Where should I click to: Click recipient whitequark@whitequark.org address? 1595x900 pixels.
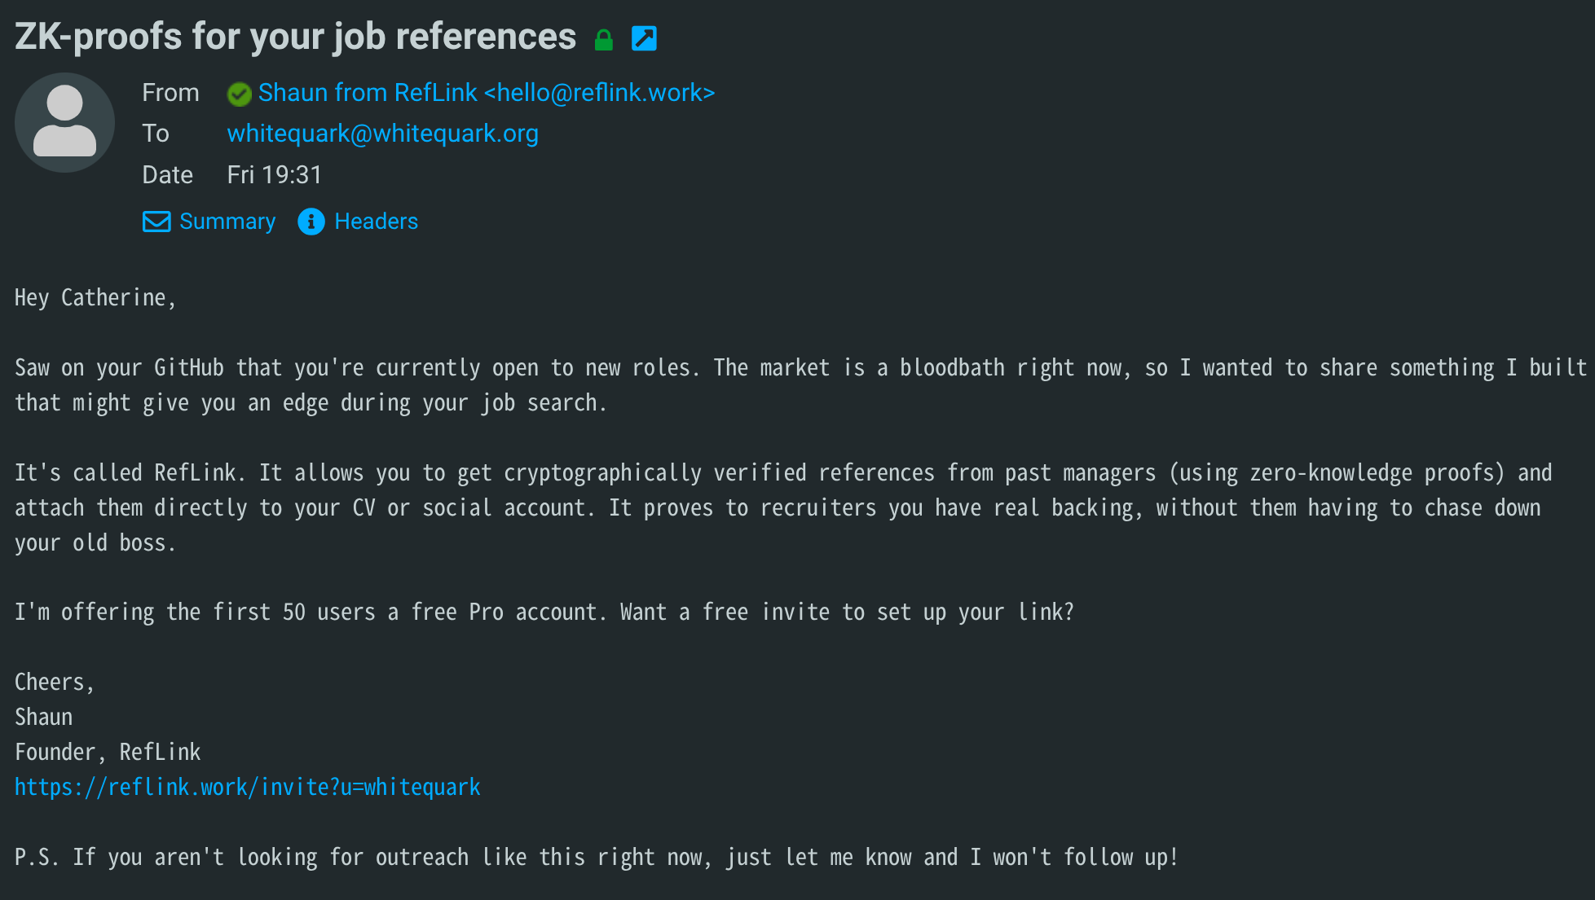[x=382, y=134]
